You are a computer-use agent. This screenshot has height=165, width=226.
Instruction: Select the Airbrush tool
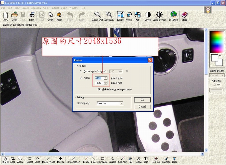coord(122,160)
